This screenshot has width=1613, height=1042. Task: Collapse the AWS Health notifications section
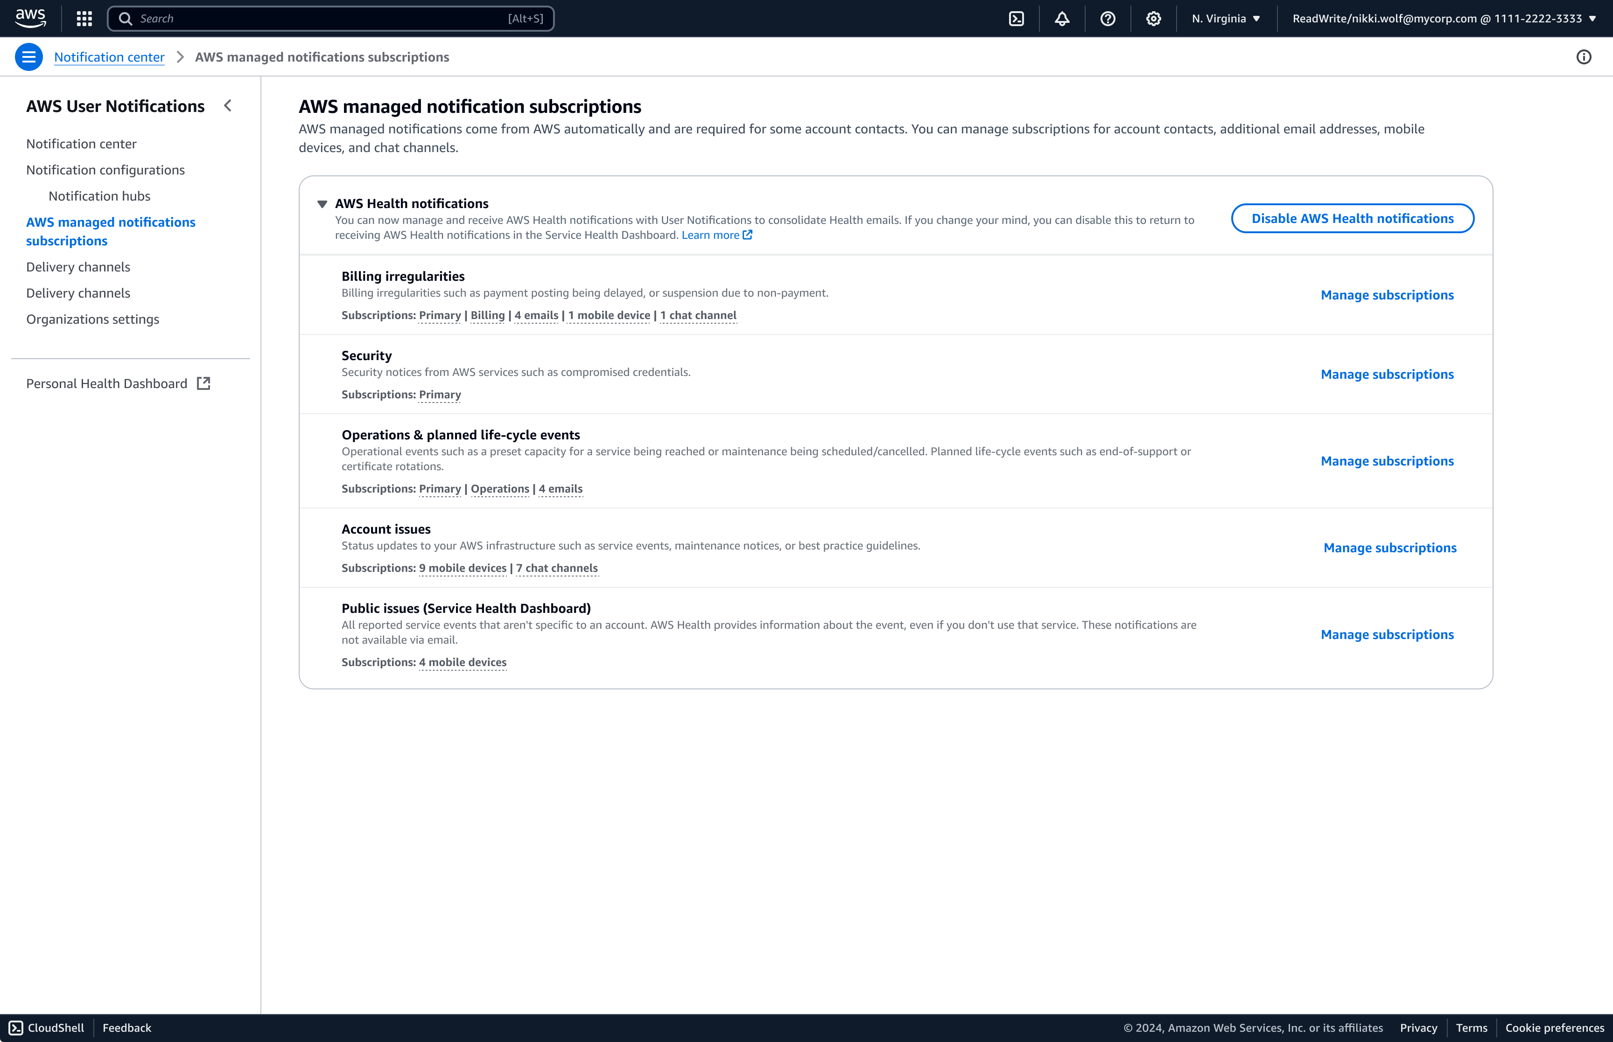(322, 204)
